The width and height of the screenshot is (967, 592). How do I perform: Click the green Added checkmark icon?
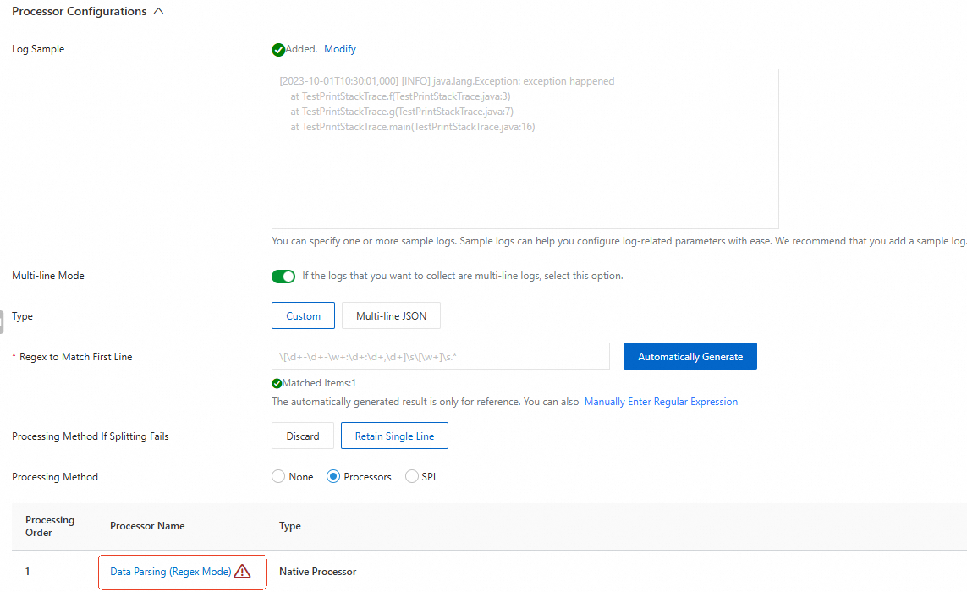pyautogui.click(x=278, y=50)
